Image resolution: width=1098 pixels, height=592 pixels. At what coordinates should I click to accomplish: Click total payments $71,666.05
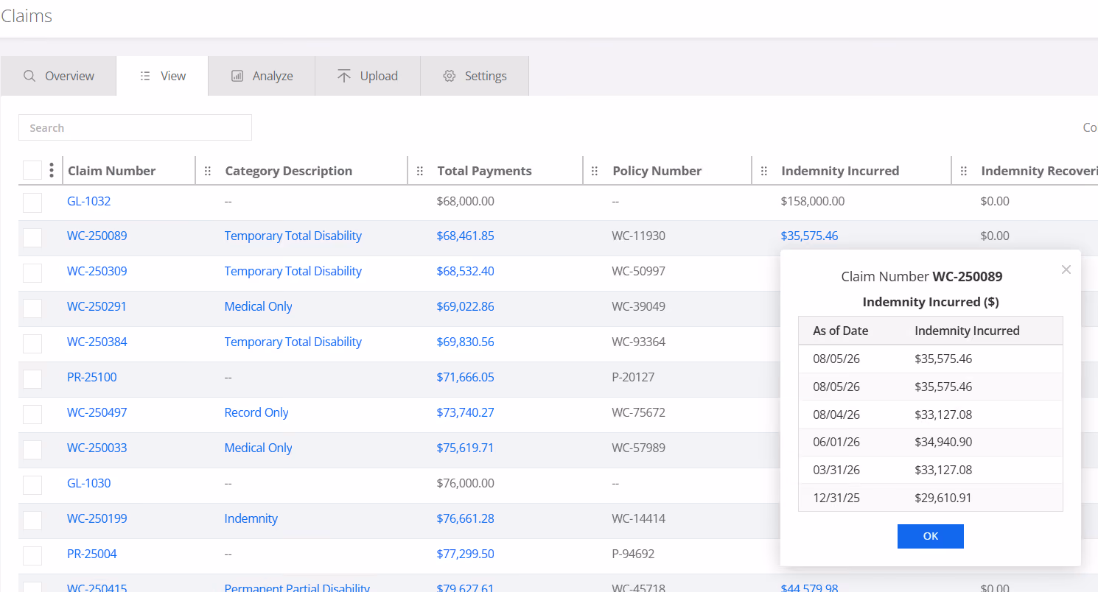click(465, 377)
